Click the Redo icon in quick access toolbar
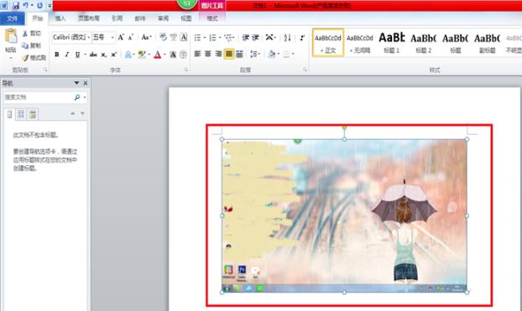Viewport: 522px width, 311px height. (x=40, y=5)
